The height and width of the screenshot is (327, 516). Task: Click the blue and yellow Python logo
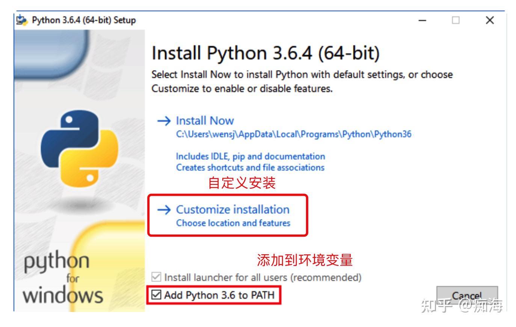click(x=79, y=150)
